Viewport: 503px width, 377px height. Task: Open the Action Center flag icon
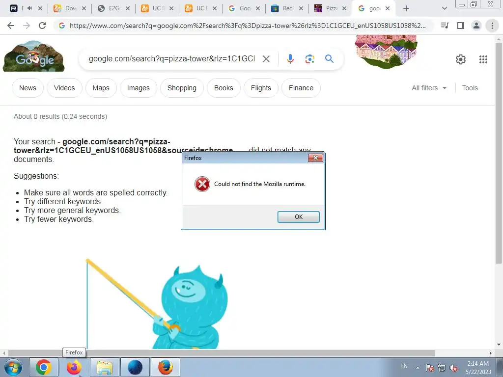pos(429,368)
